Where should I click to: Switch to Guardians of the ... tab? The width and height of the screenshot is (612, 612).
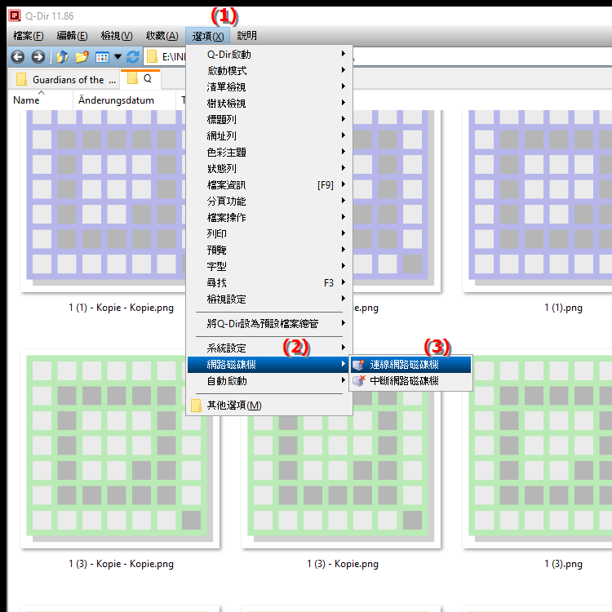pos(64,80)
